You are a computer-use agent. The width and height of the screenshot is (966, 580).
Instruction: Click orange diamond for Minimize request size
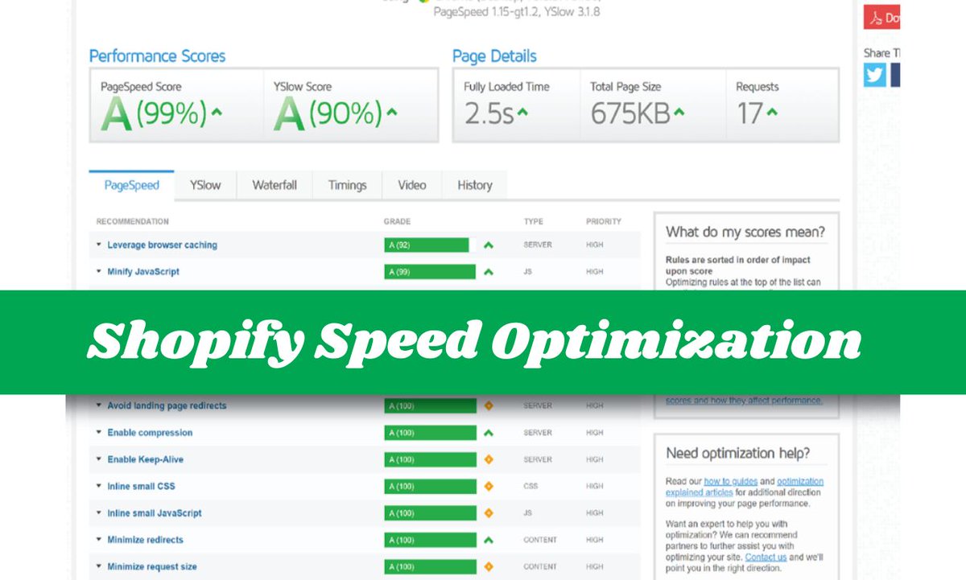(489, 567)
